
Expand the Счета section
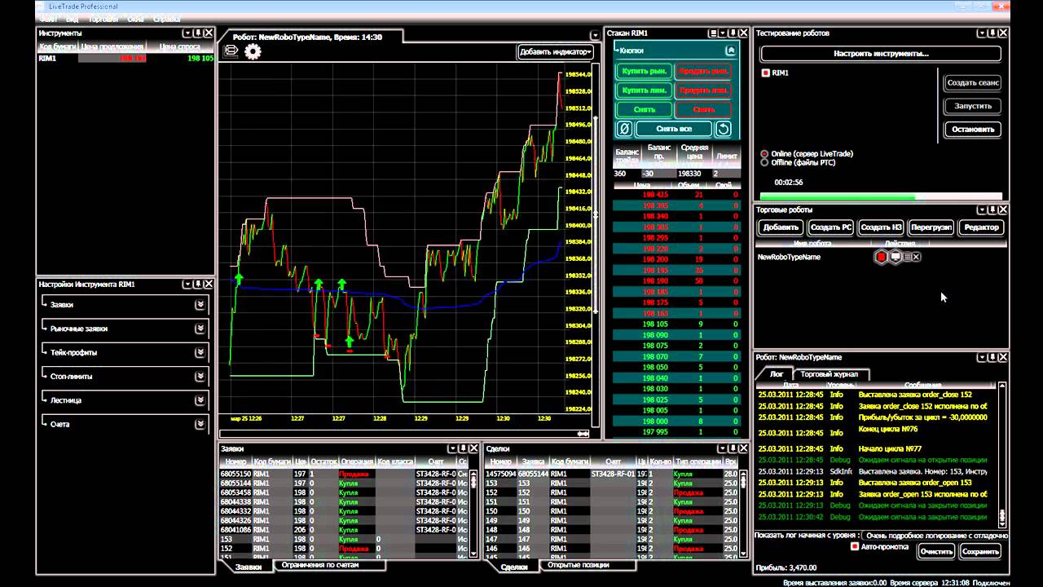(x=200, y=424)
